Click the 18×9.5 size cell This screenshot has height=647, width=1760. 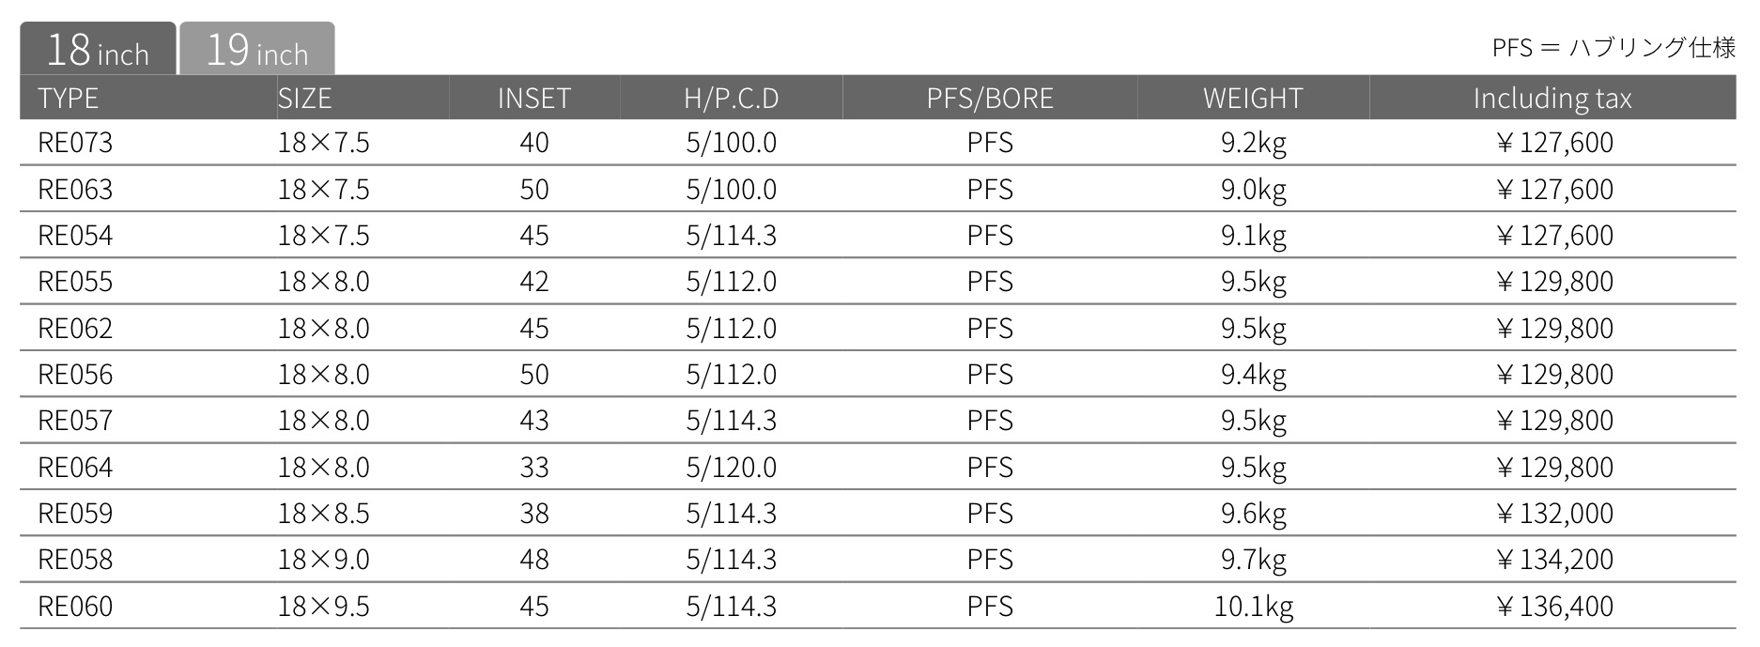(323, 607)
